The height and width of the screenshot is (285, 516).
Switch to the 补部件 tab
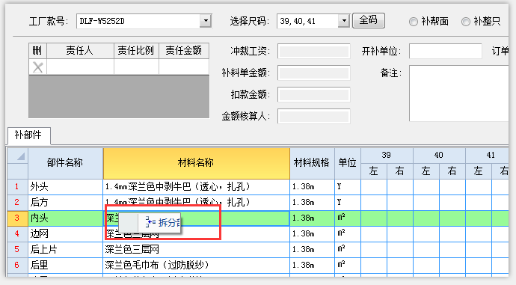(28, 135)
